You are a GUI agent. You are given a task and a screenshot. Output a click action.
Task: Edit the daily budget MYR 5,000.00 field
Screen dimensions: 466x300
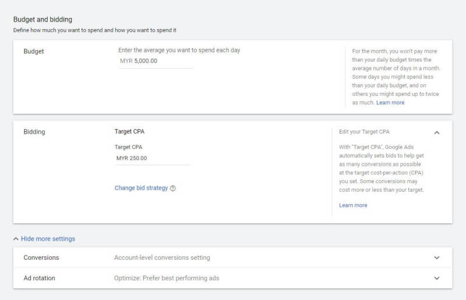pos(156,61)
